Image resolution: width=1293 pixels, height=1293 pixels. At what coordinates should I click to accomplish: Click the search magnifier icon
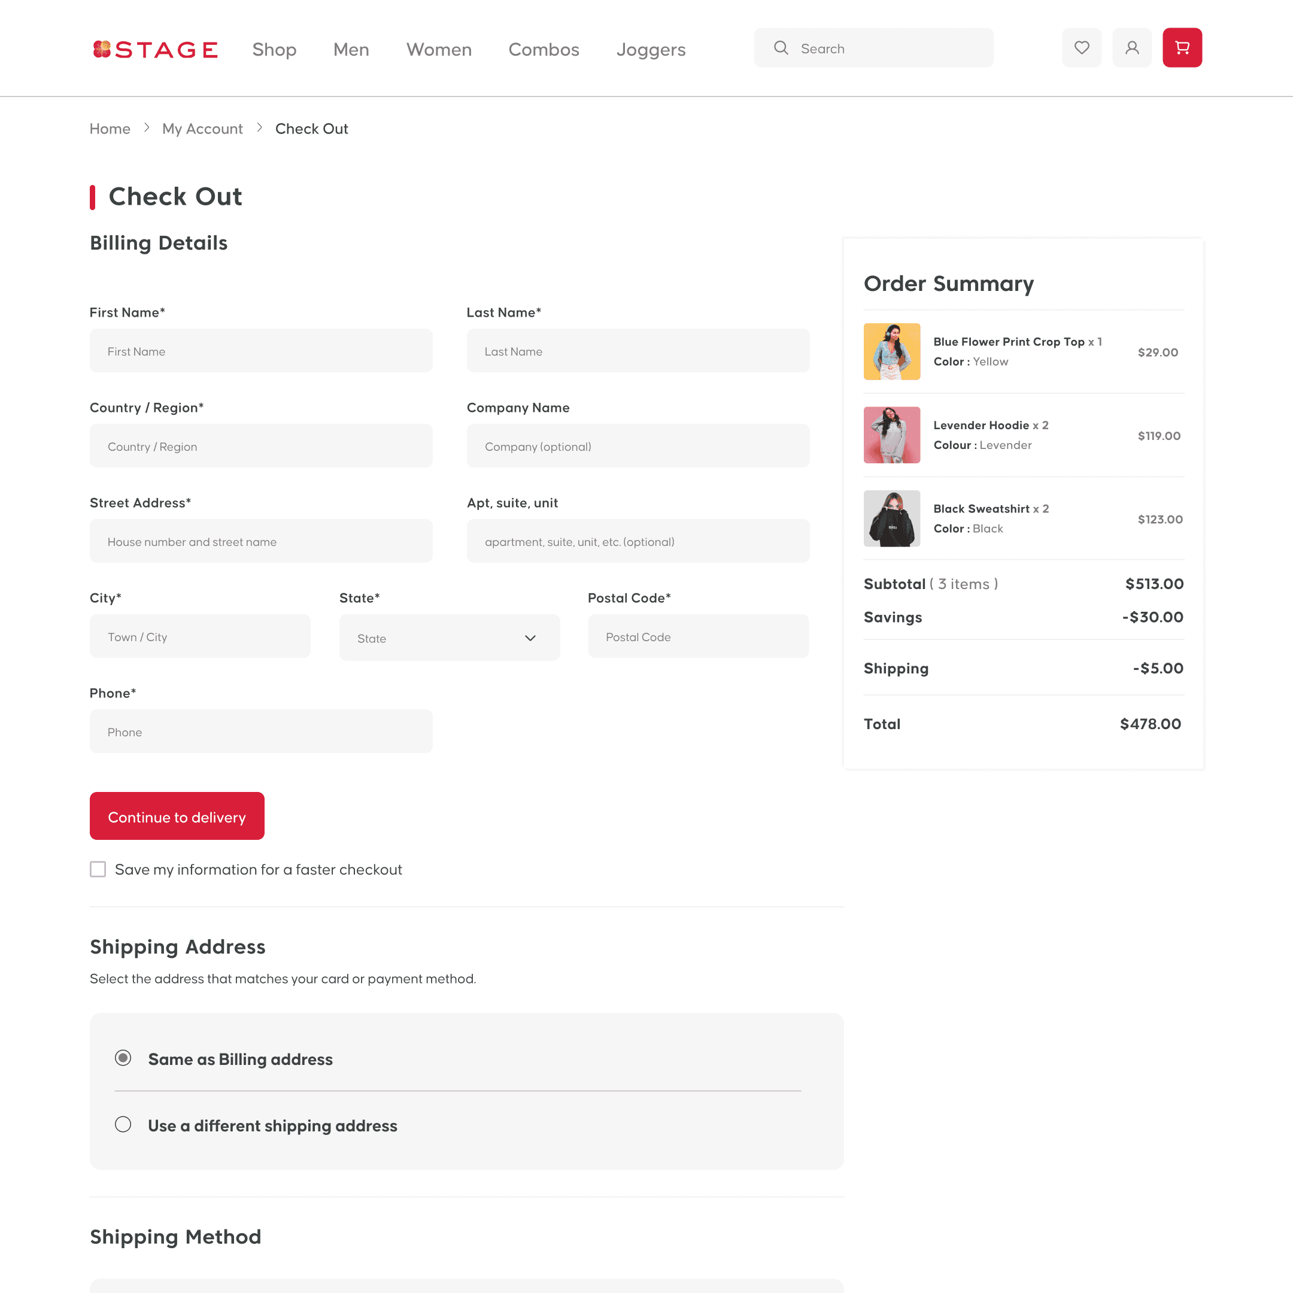click(781, 48)
